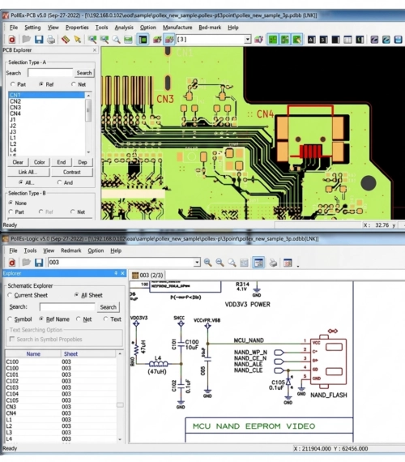The width and height of the screenshot is (405, 462).
Task: Select the Ref radio in Selection Type - A
Action: (x=41, y=84)
